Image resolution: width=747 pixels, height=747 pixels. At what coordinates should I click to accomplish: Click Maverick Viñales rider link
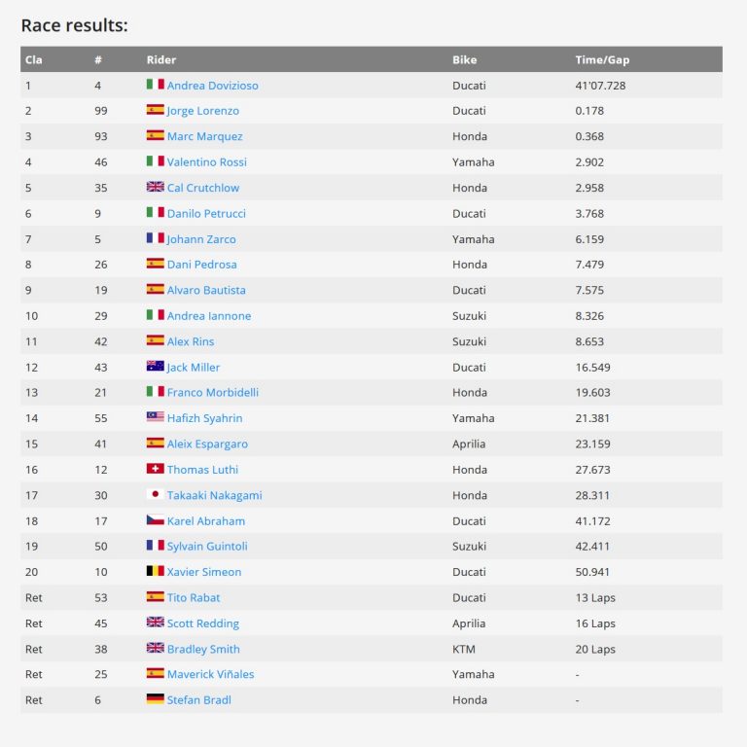pos(210,674)
